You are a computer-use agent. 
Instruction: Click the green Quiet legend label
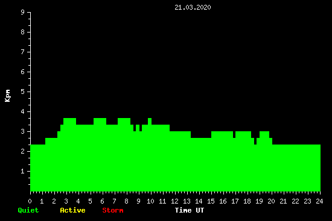tap(28, 210)
